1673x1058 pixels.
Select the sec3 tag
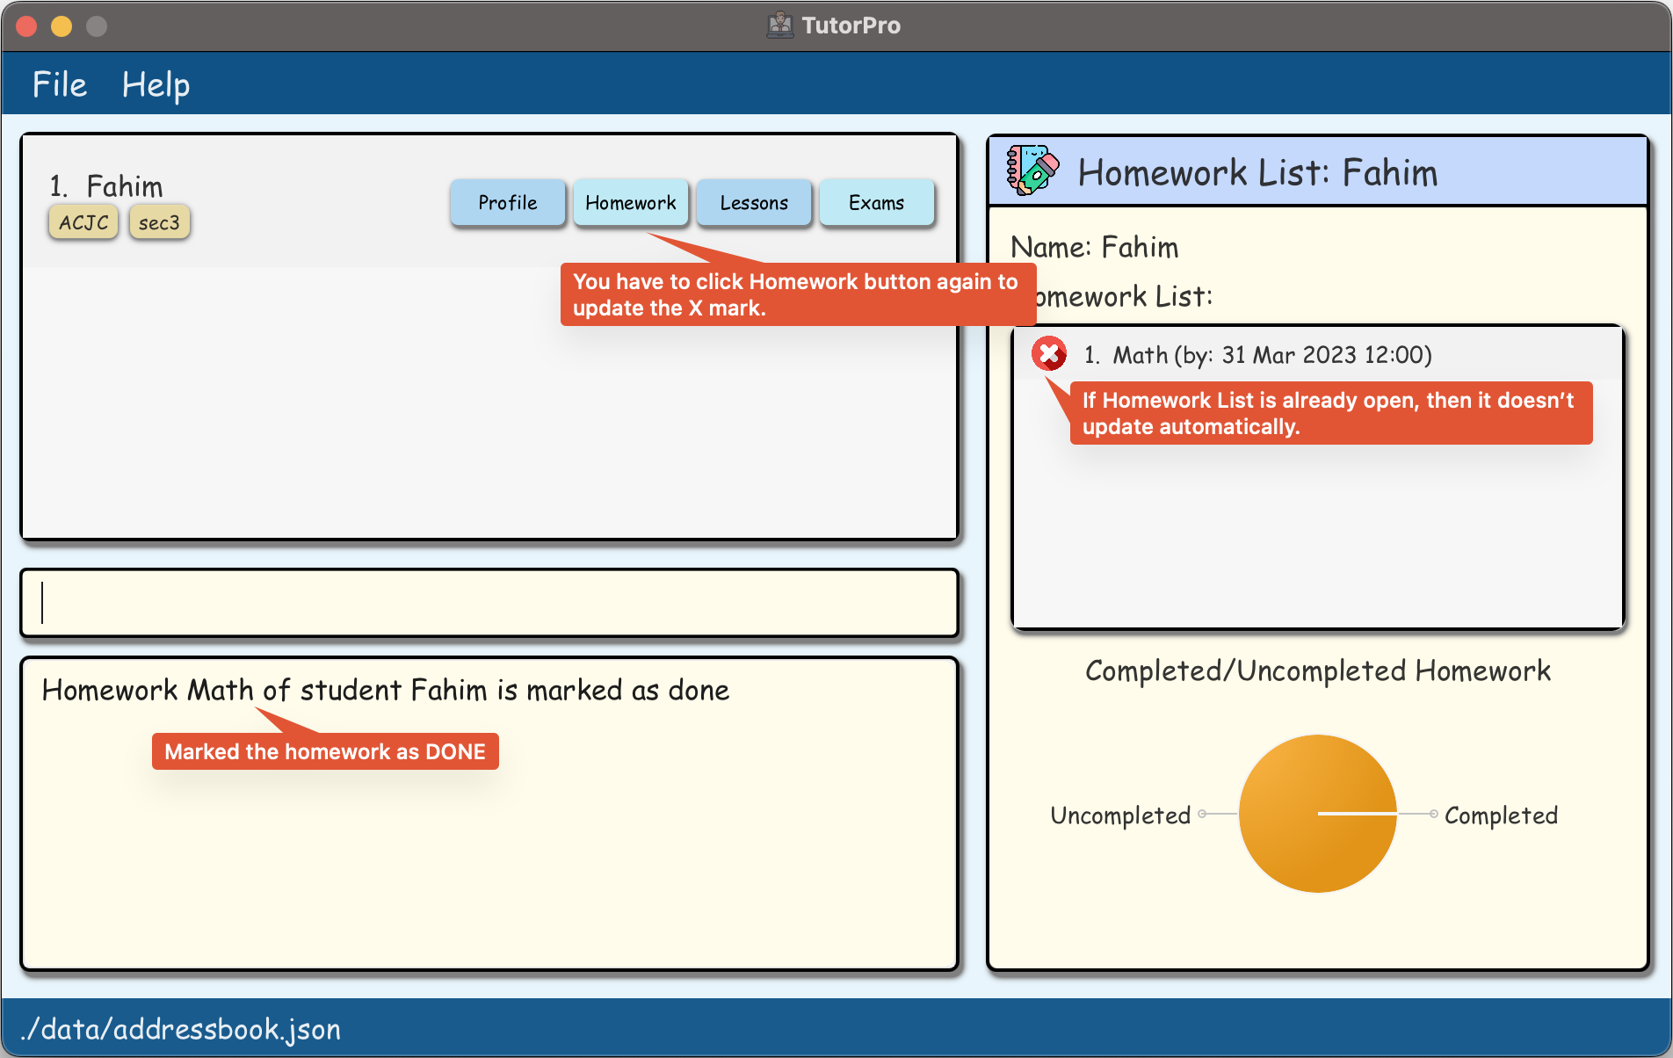159,222
